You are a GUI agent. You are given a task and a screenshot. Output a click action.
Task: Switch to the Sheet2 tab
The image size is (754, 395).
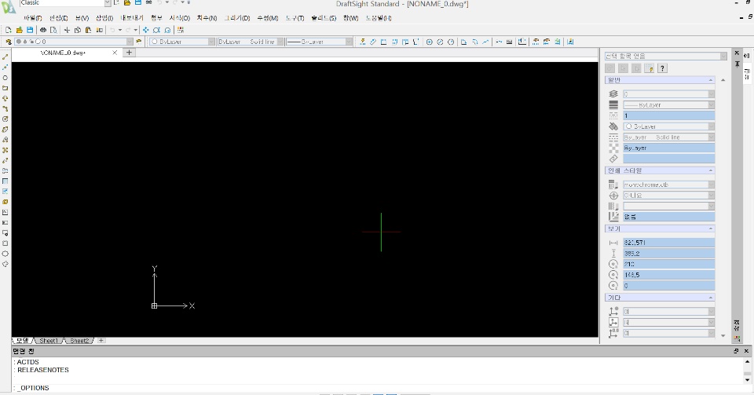(79, 341)
